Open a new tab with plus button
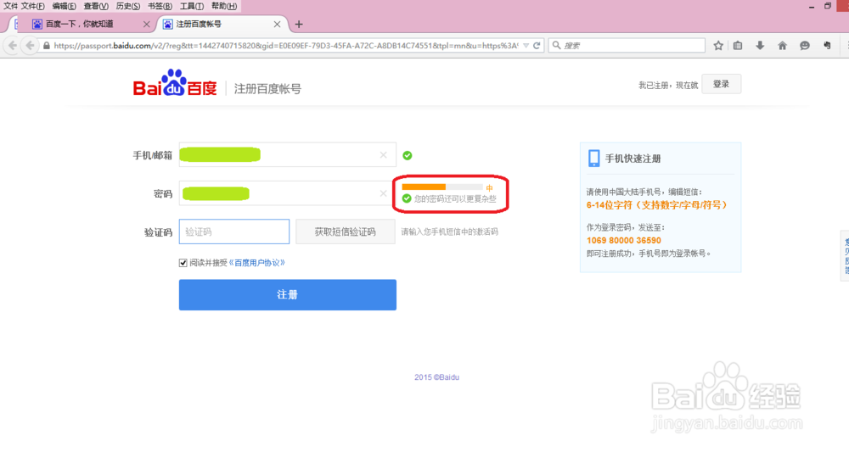849x452 pixels. point(299,25)
